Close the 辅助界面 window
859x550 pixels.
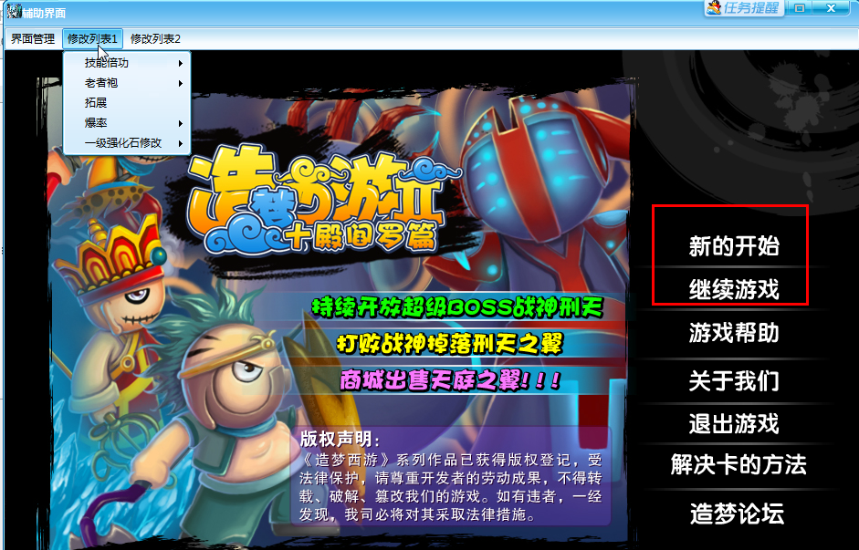coord(831,7)
